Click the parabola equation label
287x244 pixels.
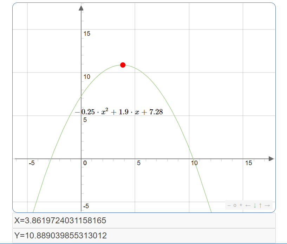[119, 112]
